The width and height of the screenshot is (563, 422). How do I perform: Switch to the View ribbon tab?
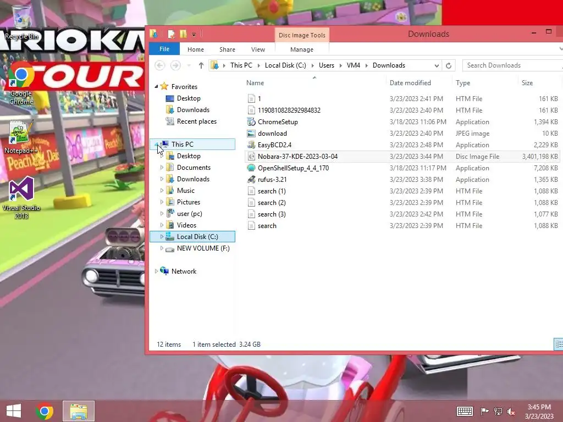click(258, 49)
